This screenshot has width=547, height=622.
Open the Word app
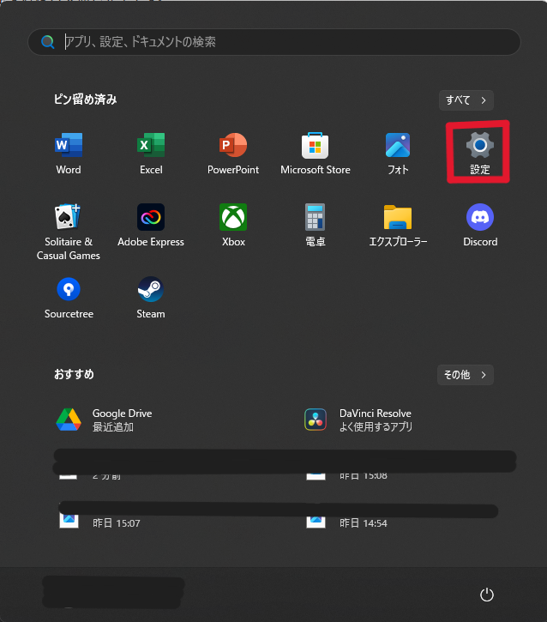pyautogui.click(x=69, y=154)
